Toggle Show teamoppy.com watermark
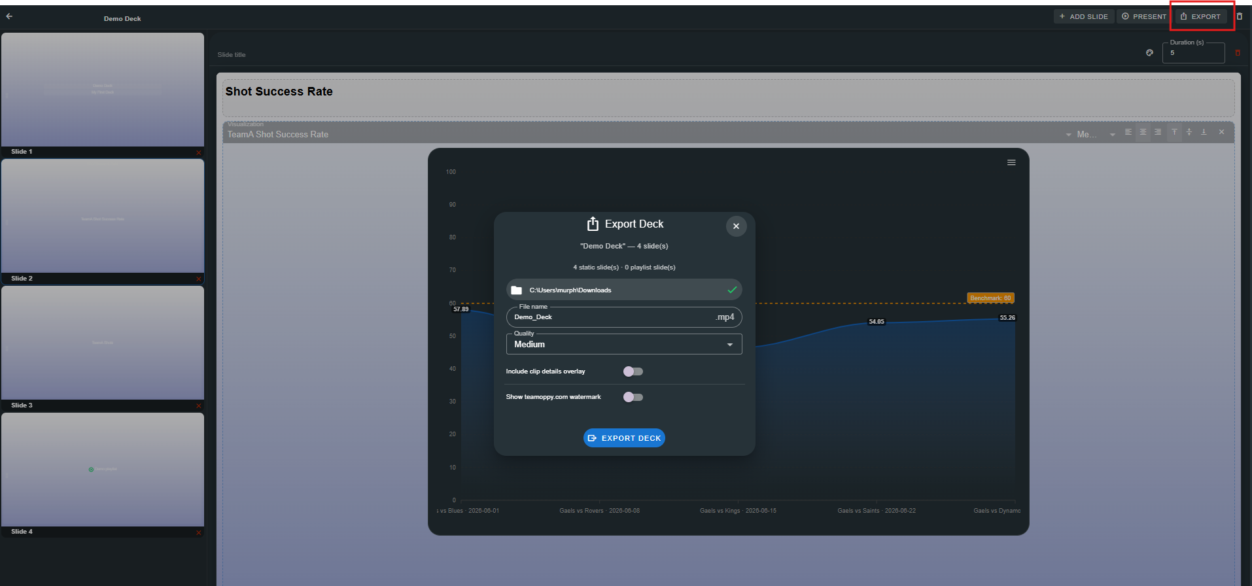 633,397
